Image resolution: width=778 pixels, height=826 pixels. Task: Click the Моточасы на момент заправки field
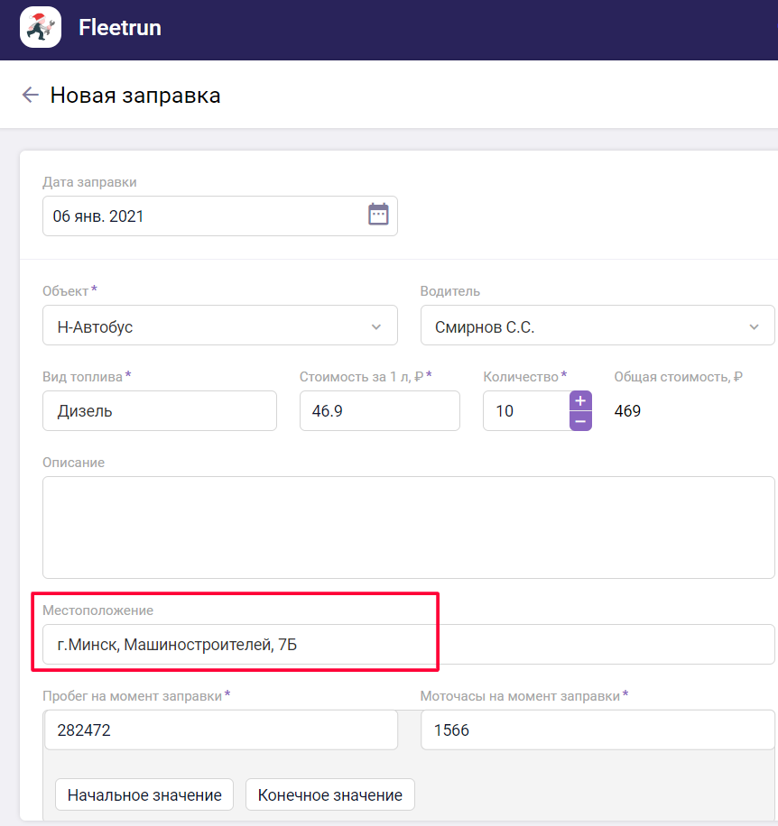[x=597, y=730]
